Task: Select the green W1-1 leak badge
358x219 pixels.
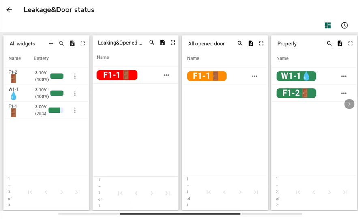Action: pyautogui.click(x=296, y=76)
